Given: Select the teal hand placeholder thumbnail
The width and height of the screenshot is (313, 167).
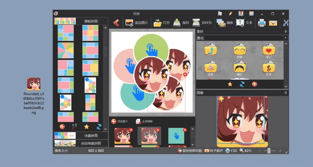Looking at the screenshot, I should 176,136.
